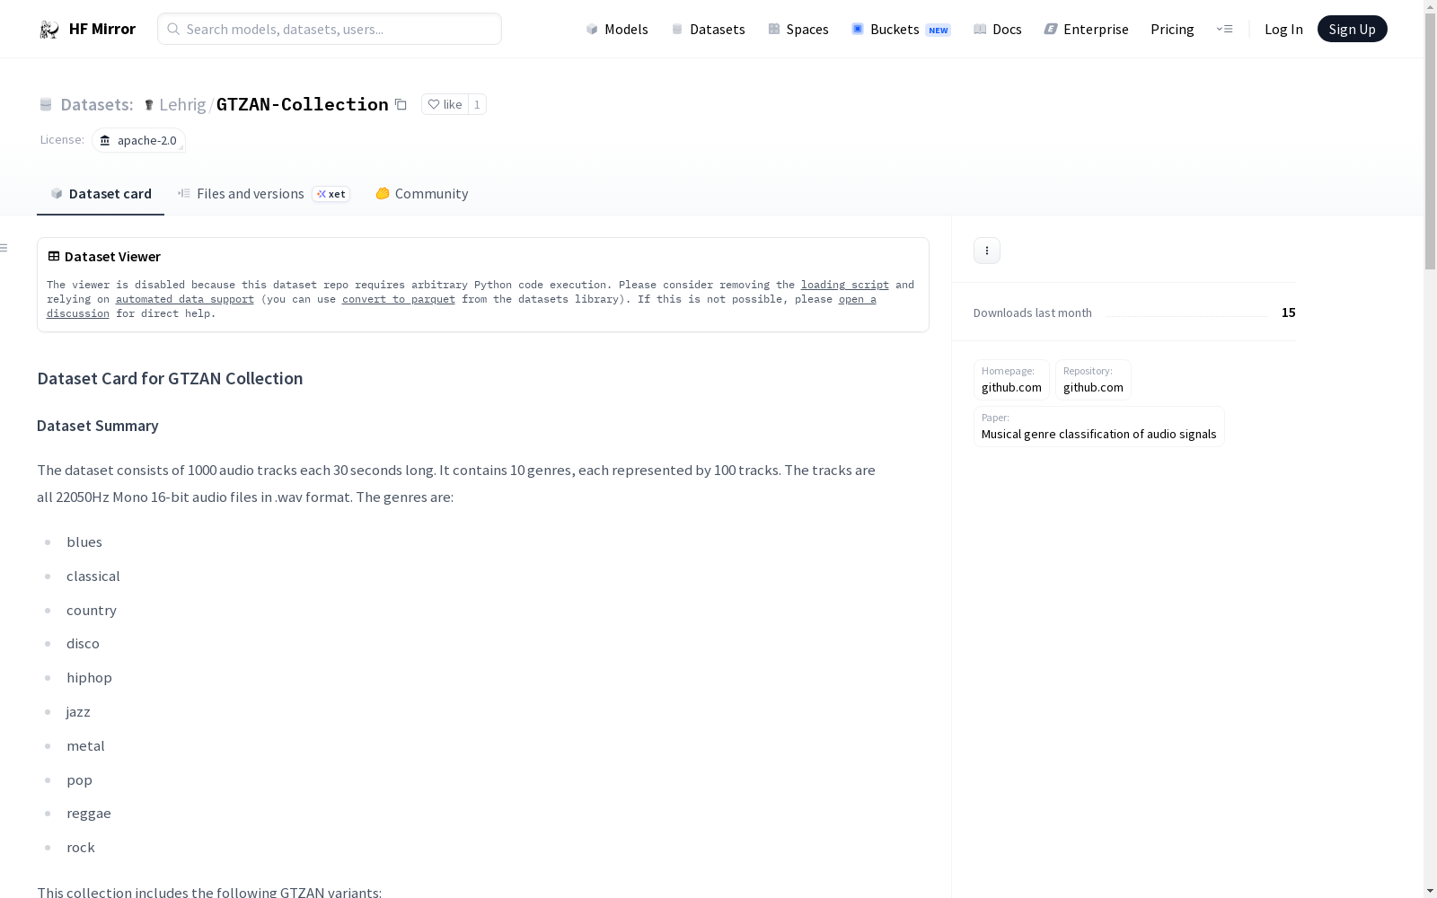
Task: Switch to Files and versions tab
Action: [x=263, y=194]
